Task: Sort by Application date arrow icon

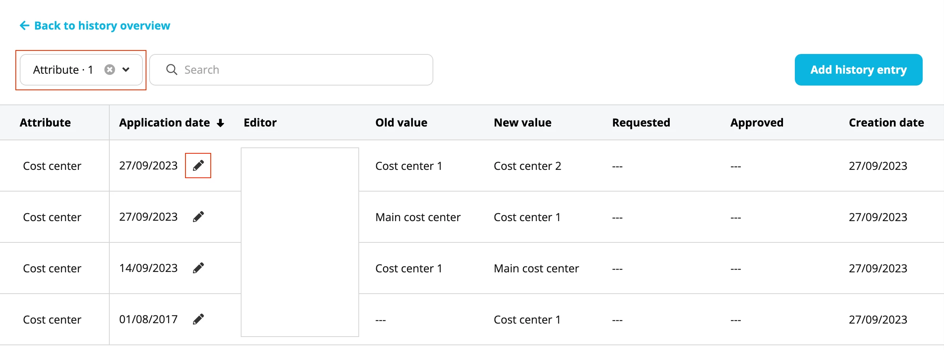Action: 221,123
